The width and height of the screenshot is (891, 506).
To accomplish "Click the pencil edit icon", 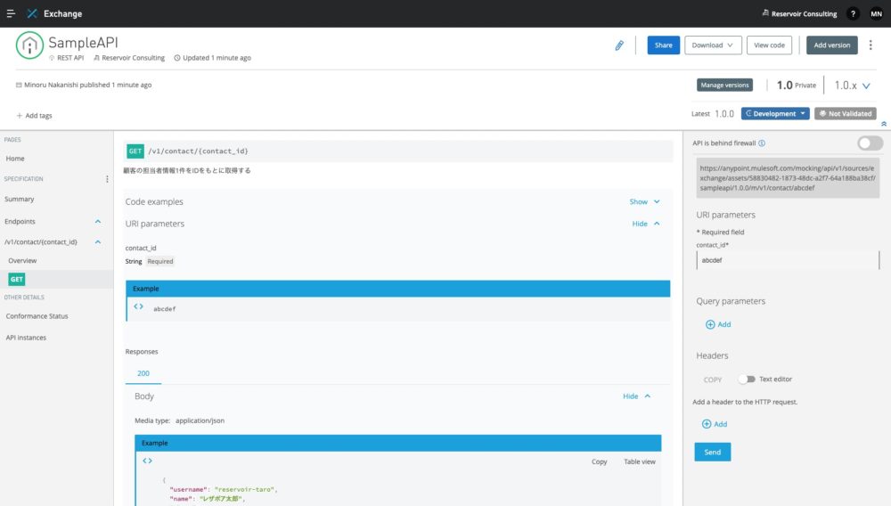I will pyautogui.click(x=619, y=45).
